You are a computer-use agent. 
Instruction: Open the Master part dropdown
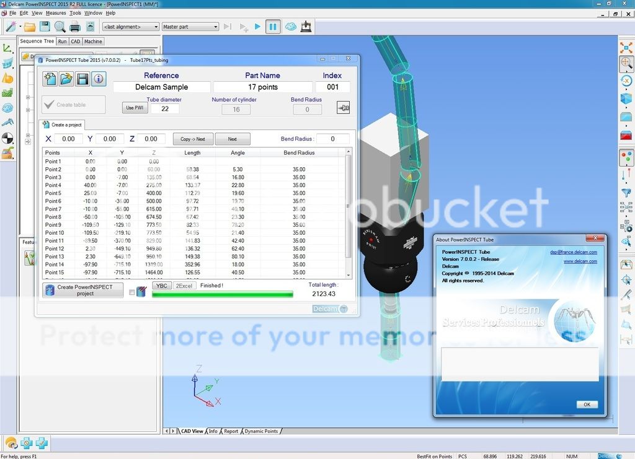190,27
